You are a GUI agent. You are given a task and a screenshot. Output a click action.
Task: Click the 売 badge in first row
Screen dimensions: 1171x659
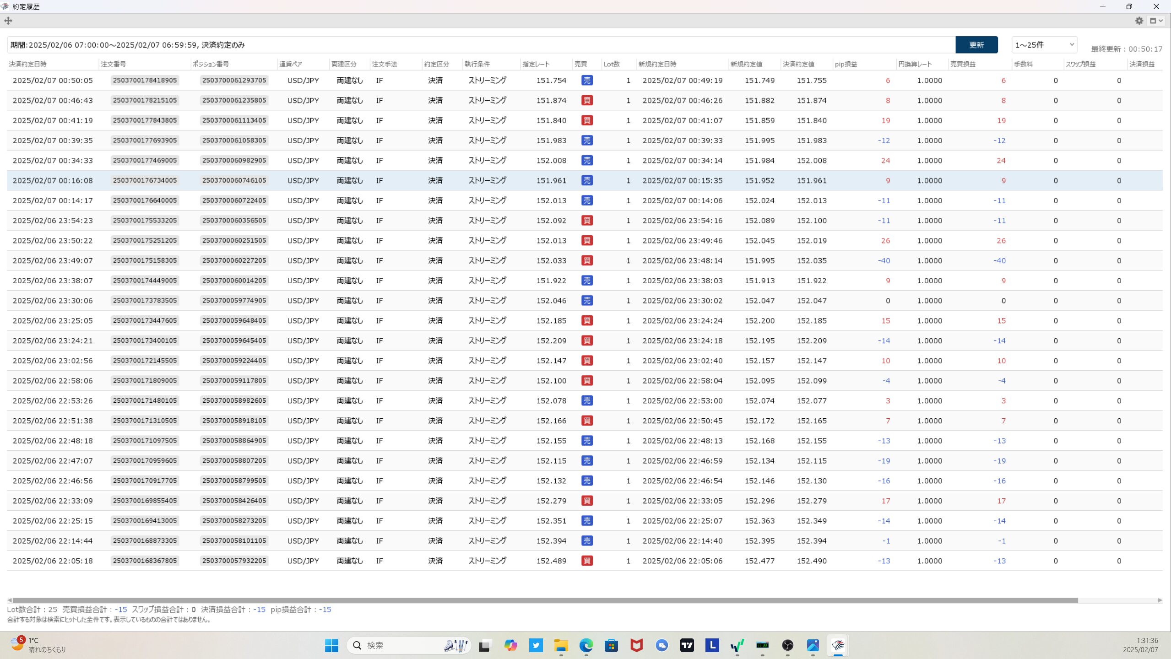pos(586,81)
